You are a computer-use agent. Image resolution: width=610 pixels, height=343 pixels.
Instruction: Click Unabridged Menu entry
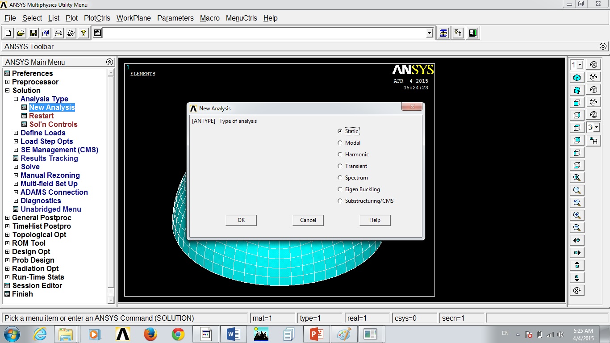51,209
